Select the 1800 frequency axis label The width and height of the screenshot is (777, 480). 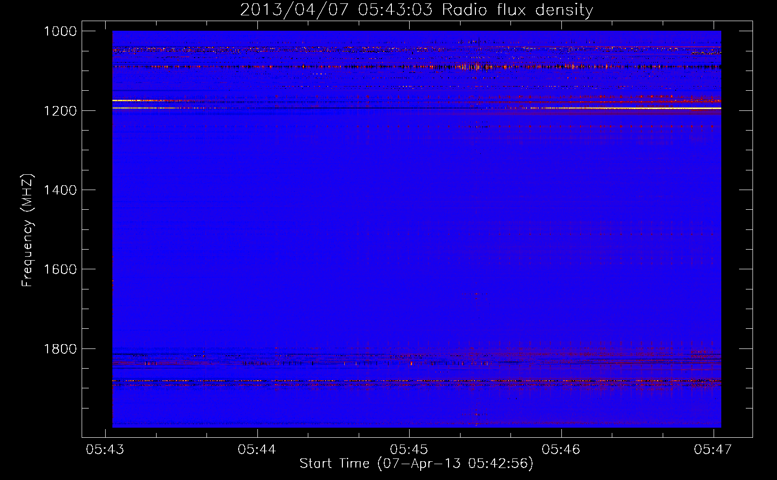[x=60, y=349]
